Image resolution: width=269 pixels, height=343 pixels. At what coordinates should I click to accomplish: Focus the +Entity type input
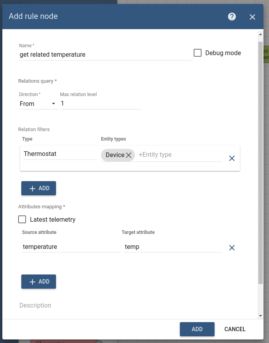click(179, 155)
